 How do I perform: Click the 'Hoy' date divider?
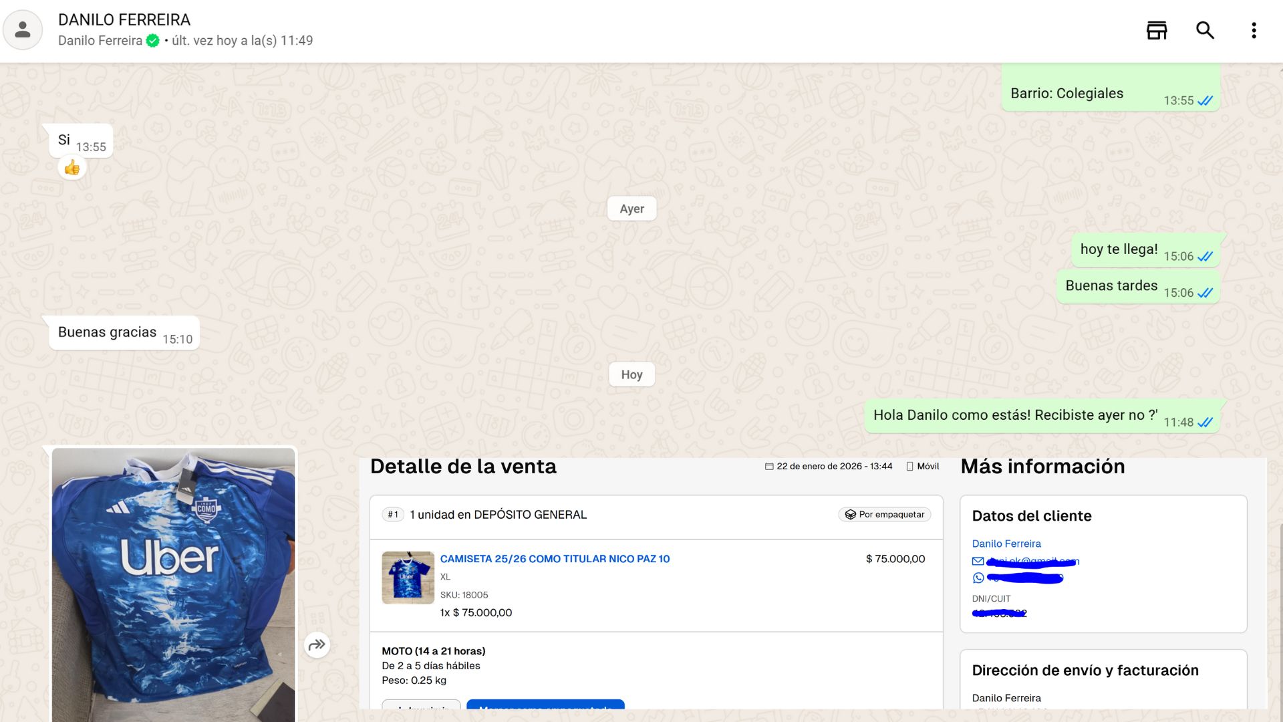coord(631,374)
